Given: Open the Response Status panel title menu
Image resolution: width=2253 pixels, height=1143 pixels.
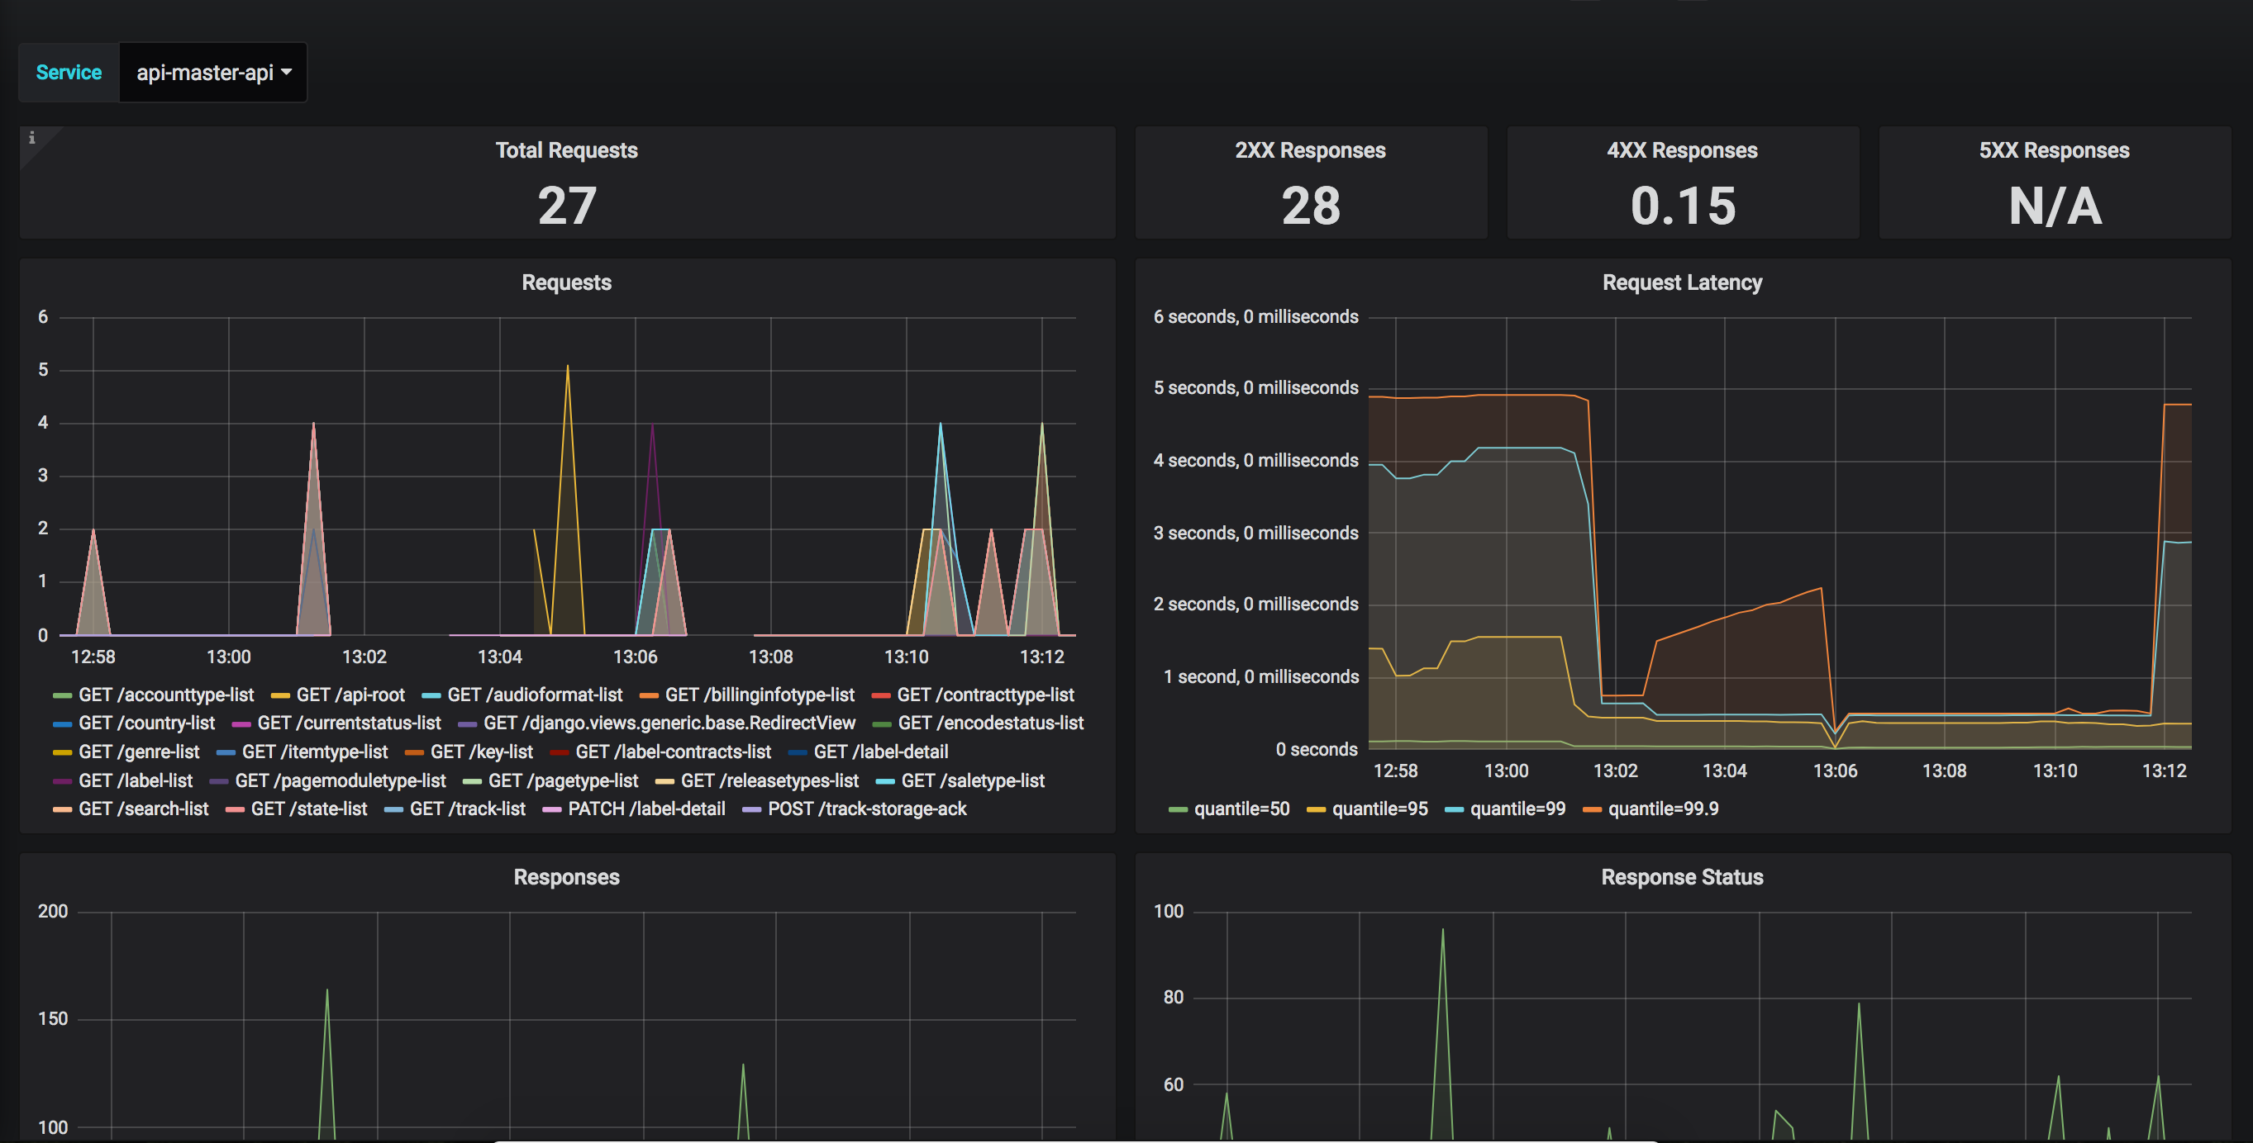Looking at the screenshot, I should point(1681,877).
